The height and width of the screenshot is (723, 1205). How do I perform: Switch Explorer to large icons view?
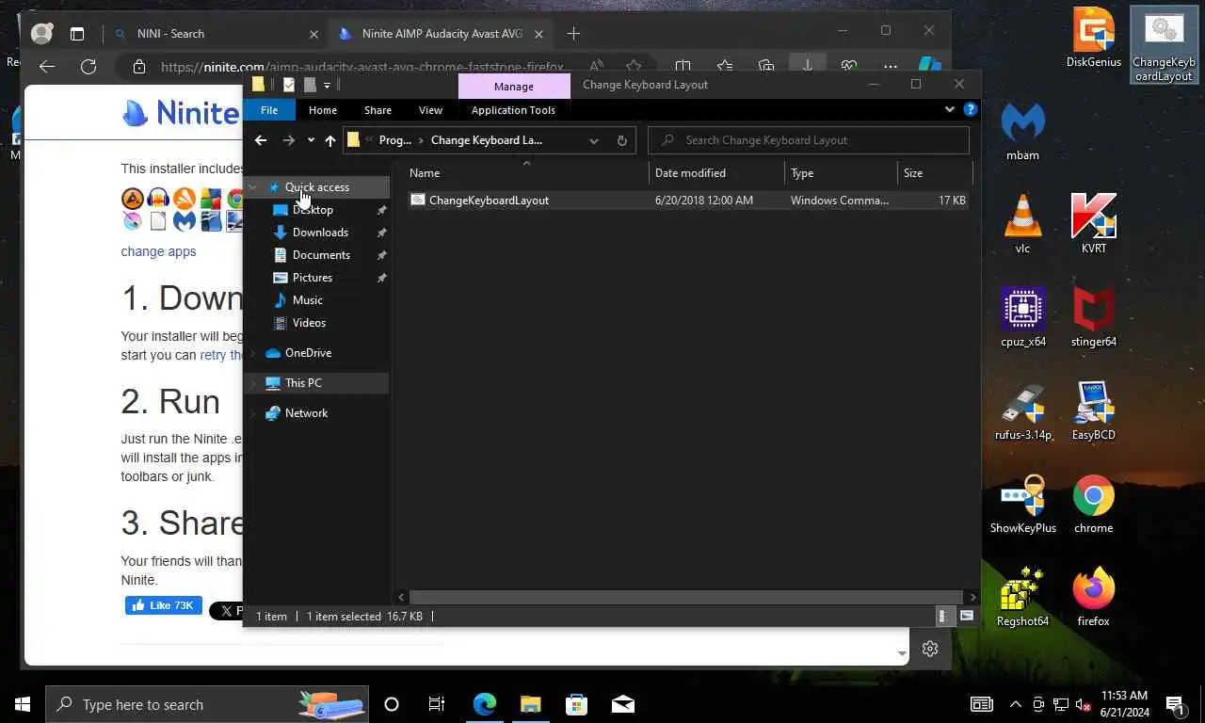pyautogui.click(x=966, y=617)
